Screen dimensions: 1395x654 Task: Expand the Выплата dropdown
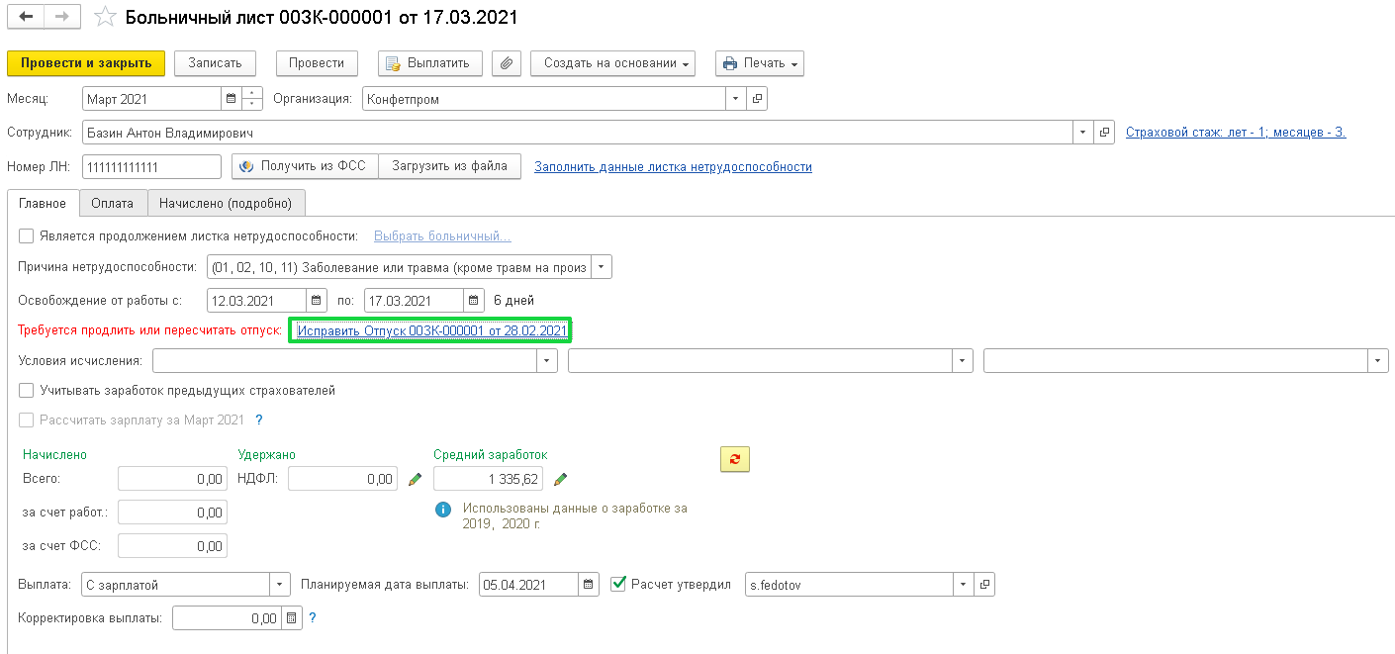pyautogui.click(x=280, y=585)
